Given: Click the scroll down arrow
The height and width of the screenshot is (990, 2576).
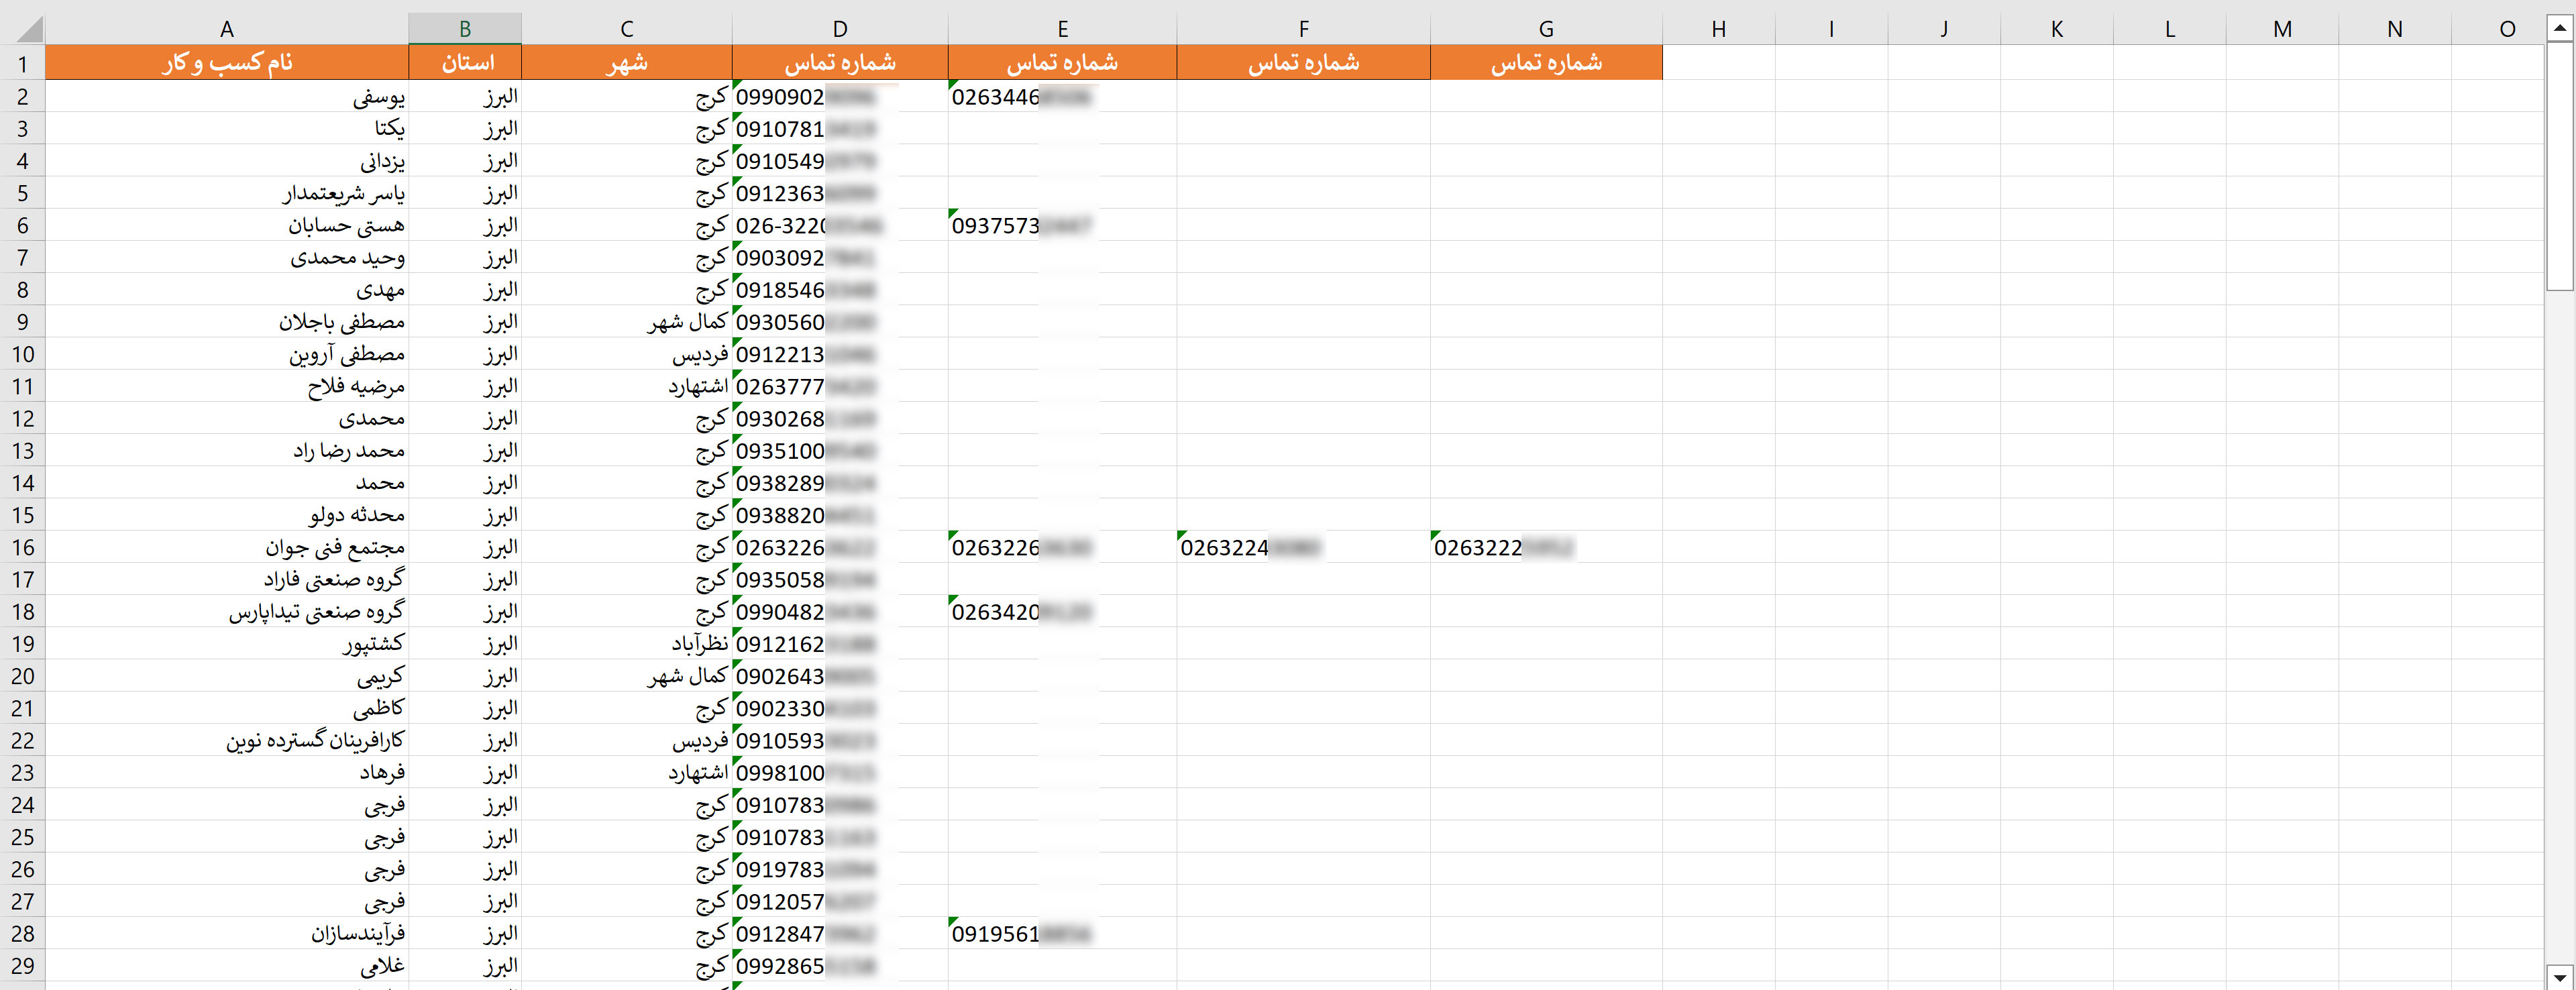Looking at the screenshot, I should tap(2559, 977).
